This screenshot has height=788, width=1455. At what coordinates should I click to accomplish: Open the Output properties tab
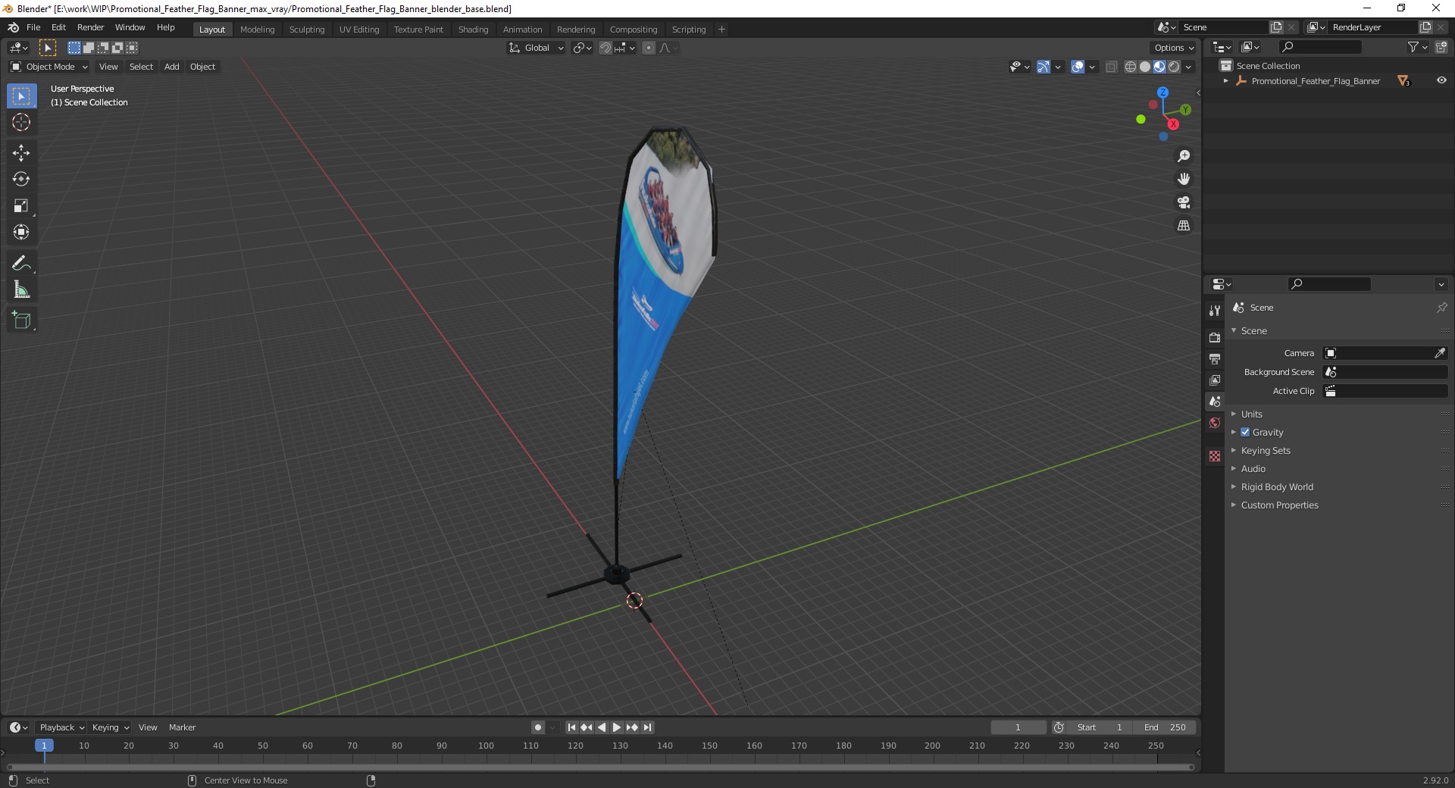pyautogui.click(x=1215, y=358)
